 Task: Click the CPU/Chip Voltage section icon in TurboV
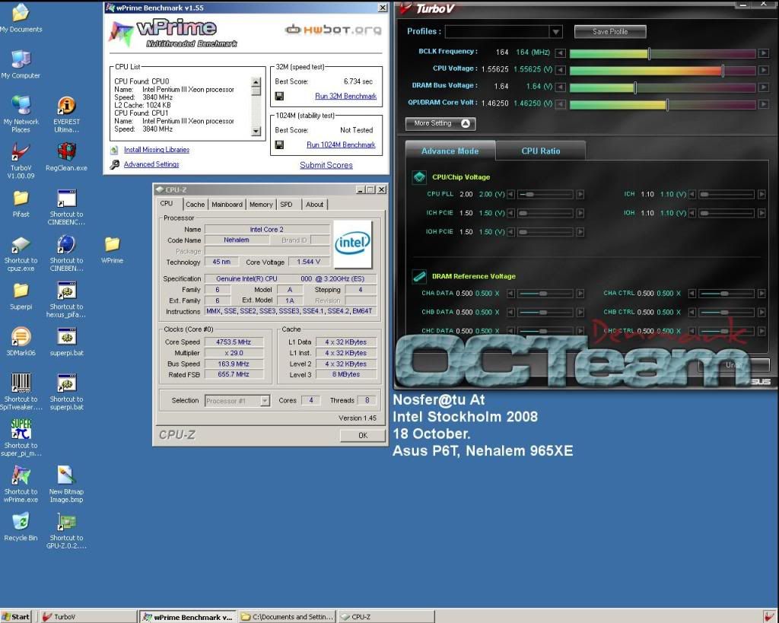tap(419, 177)
